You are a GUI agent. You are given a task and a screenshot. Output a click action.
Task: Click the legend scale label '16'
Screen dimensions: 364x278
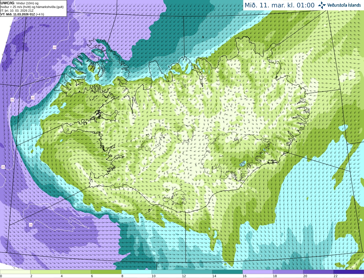[x=245, y=276]
